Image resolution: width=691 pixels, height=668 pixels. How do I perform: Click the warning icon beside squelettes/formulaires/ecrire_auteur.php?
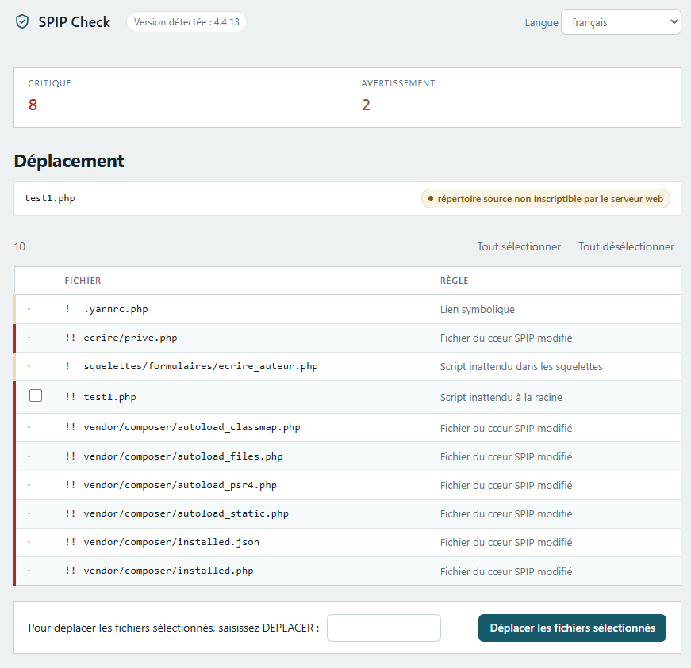[x=67, y=366]
